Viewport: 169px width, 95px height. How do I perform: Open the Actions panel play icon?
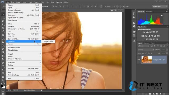coord(134,17)
